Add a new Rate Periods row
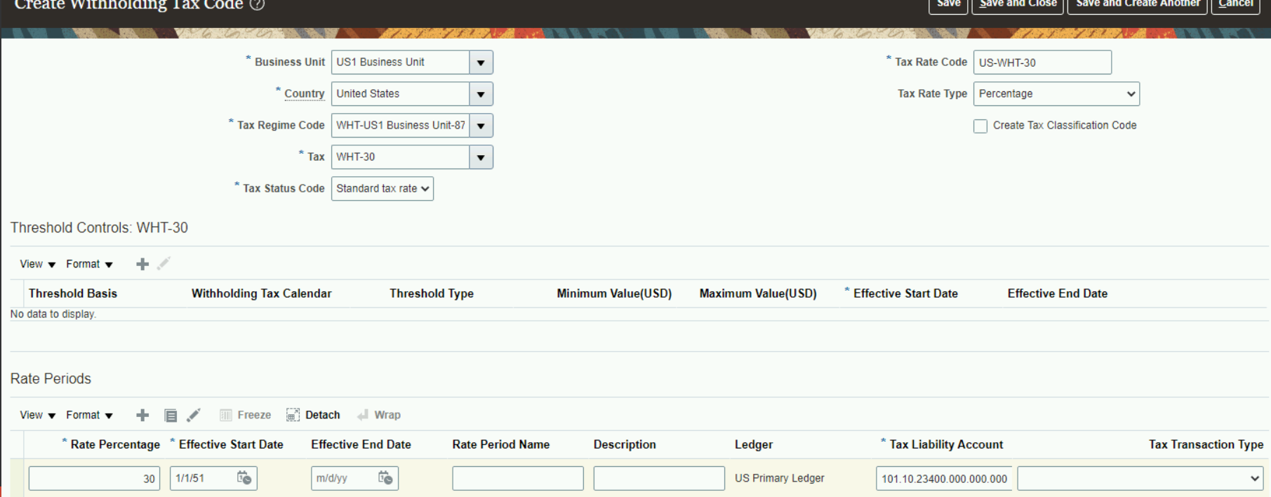The height and width of the screenshot is (497, 1271). [x=142, y=415]
